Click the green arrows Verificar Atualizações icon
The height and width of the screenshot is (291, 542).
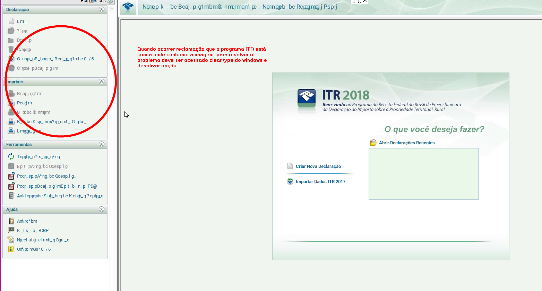pyautogui.click(x=11, y=156)
